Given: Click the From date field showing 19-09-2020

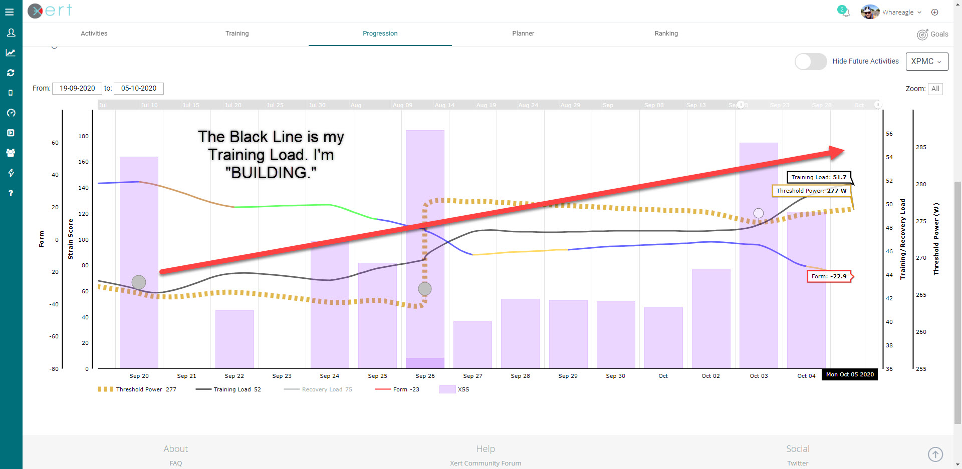Looking at the screenshot, I should click(77, 88).
